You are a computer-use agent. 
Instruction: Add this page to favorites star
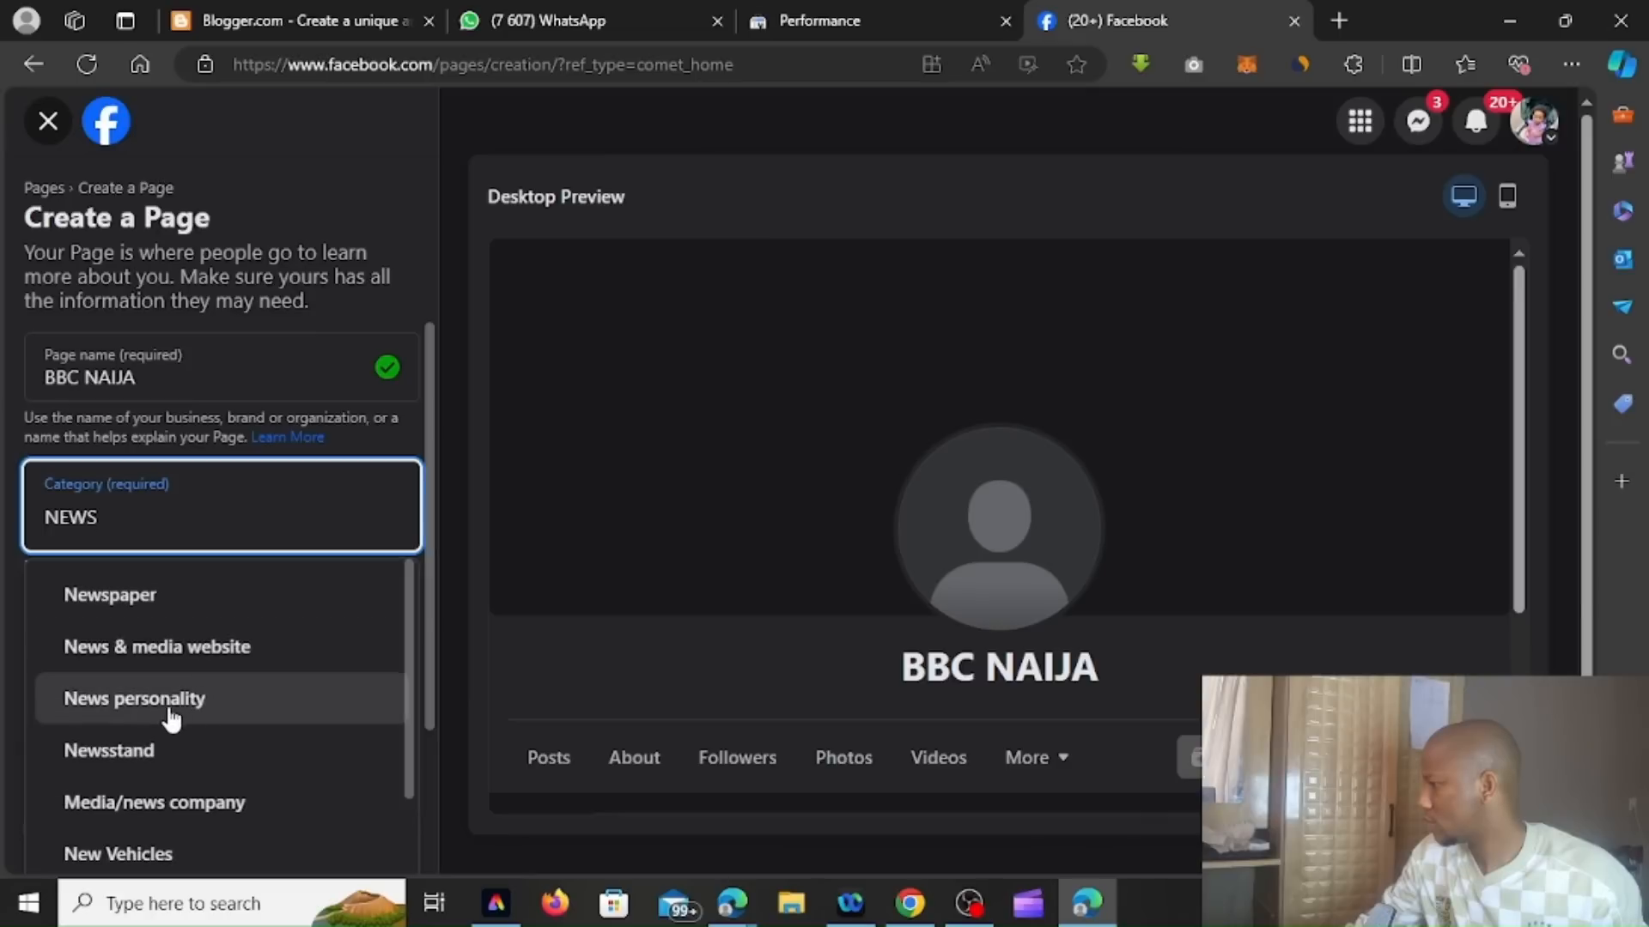click(x=1076, y=64)
